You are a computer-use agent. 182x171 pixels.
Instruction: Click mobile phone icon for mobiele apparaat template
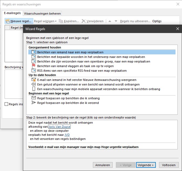[x=34, y=89]
